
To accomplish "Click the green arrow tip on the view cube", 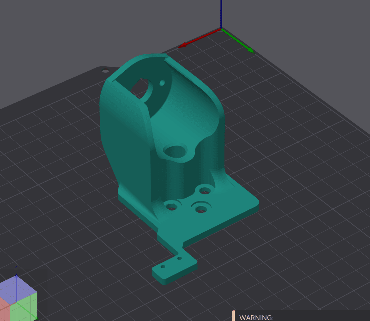I will (x=36, y=318).
